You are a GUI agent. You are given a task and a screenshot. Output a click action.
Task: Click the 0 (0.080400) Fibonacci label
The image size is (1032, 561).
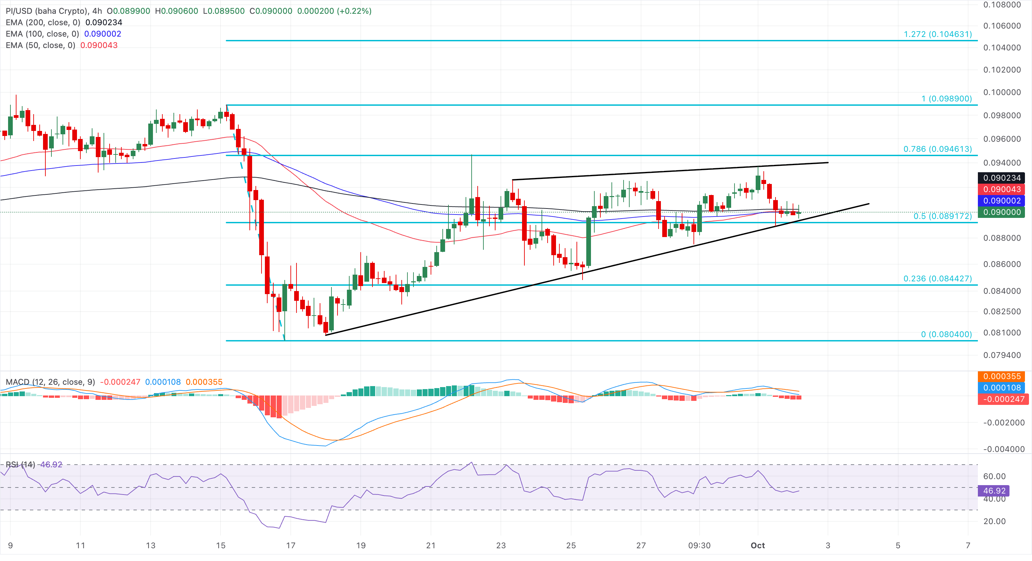tap(947, 334)
